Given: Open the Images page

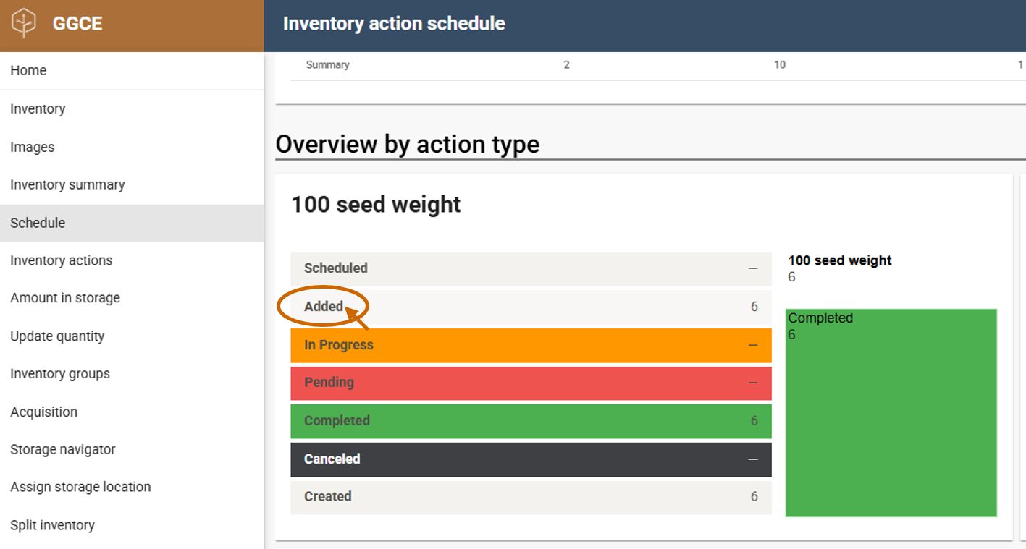Looking at the screenshot, I should 32,147.
